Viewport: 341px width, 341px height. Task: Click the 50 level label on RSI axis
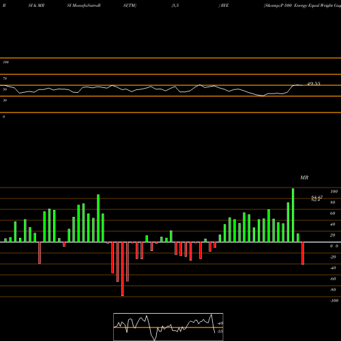click(5, 89)
